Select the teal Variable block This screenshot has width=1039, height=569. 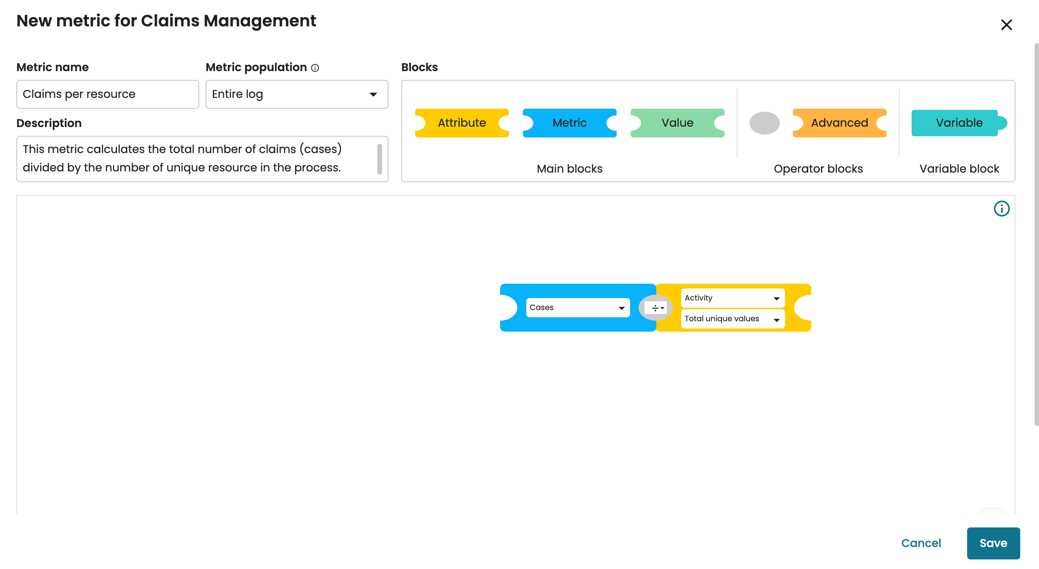click(x=958, y=123)
